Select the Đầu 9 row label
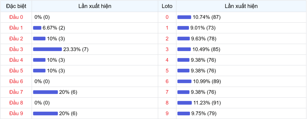Screen dimensions: 307x119 [16, 114]
